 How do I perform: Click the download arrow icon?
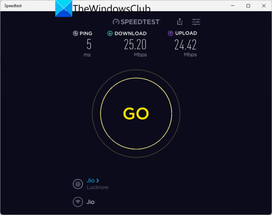click(x=110, y=33)
